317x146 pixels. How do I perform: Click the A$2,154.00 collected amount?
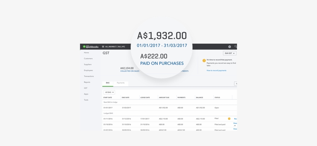[127, 68]
